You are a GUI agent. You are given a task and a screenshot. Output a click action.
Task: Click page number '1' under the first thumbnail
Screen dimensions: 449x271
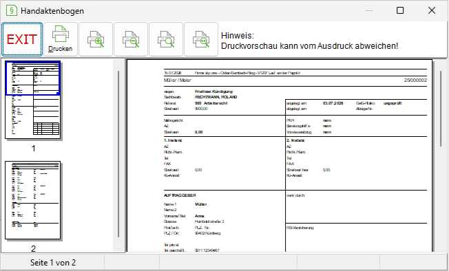[33, 149]
